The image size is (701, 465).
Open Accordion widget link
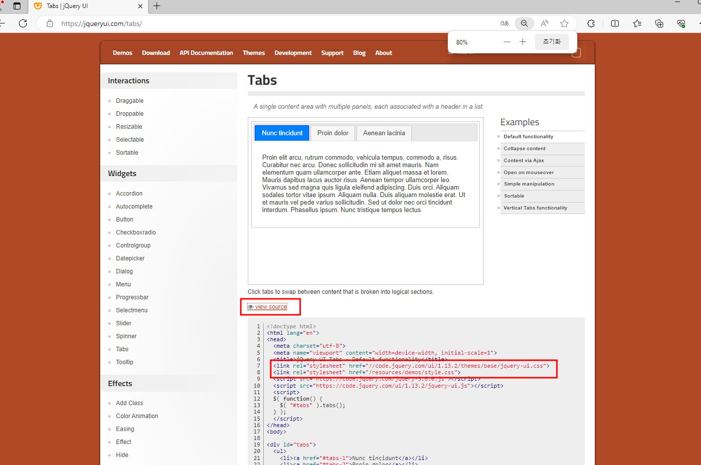[129, 194]
